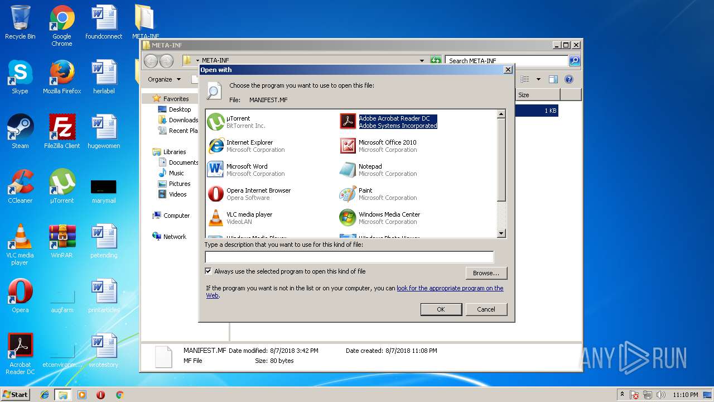Pick Opera Internet Browser program

coord(249,194)
